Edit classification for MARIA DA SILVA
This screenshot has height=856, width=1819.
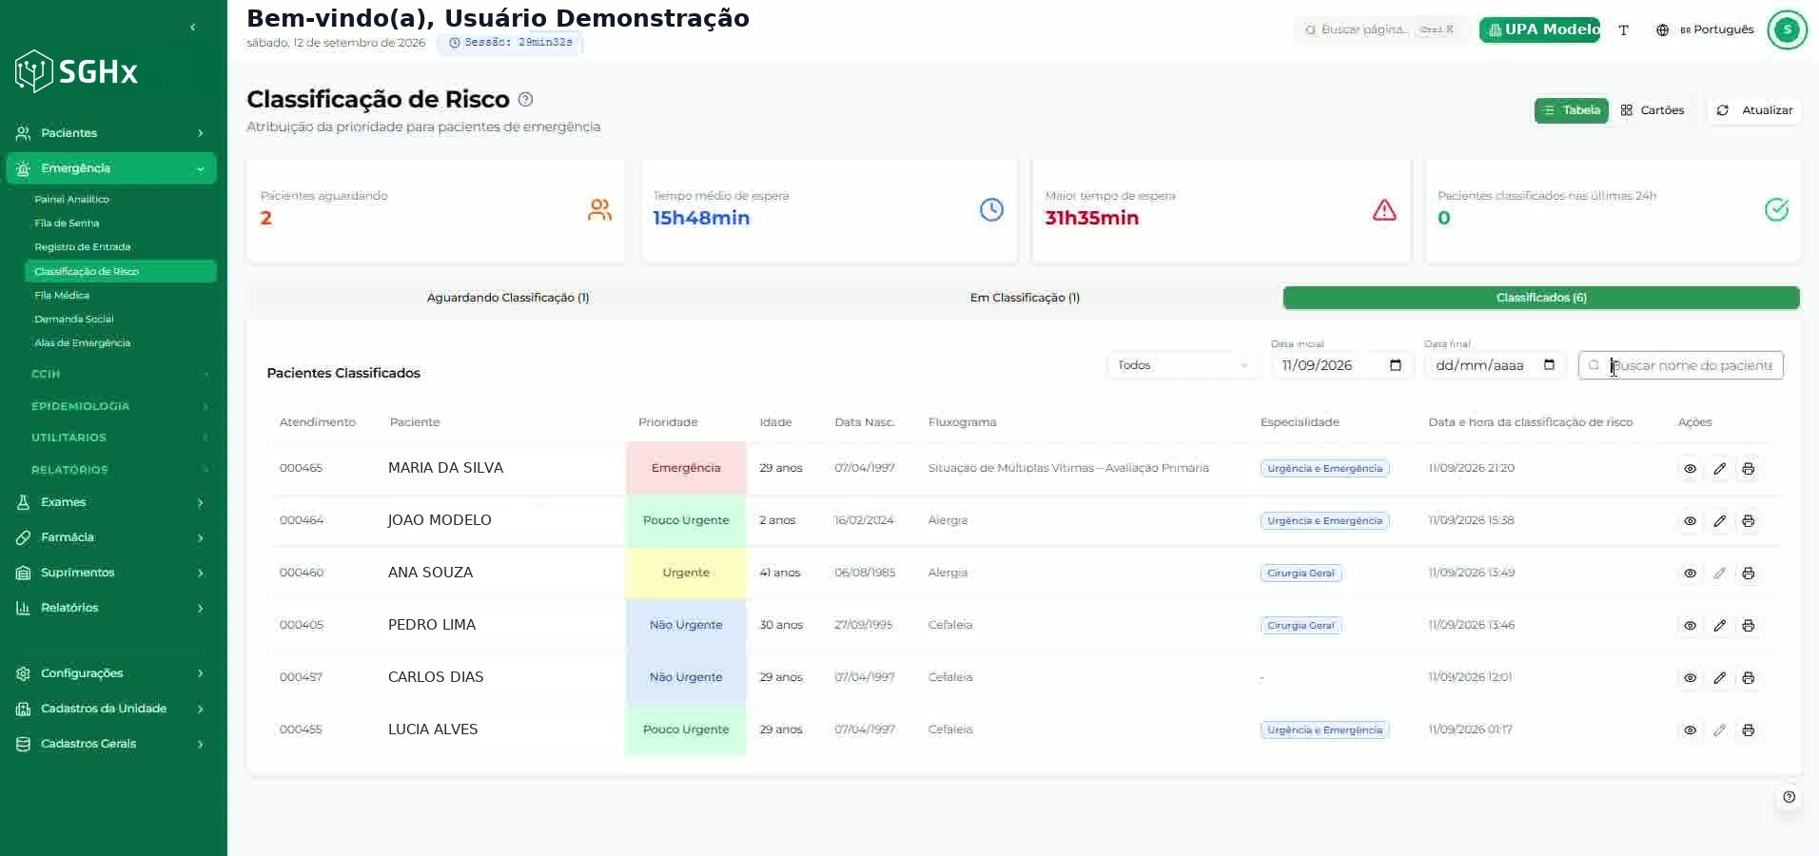[1719, 469]
